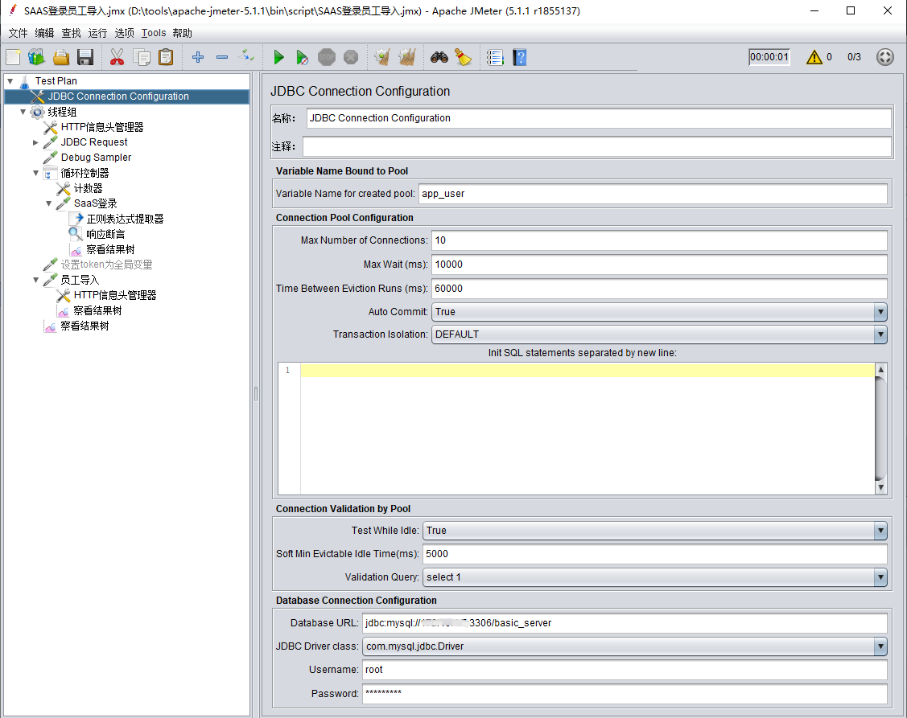This screenshot has width=907, height=718.
Task: Open the 运行 menu
Action: click(97, 33)
